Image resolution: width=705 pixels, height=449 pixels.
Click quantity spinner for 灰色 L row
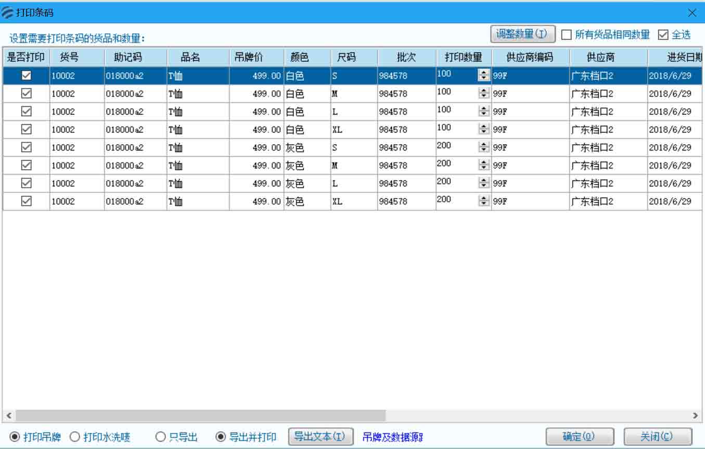tap(484, 183)
